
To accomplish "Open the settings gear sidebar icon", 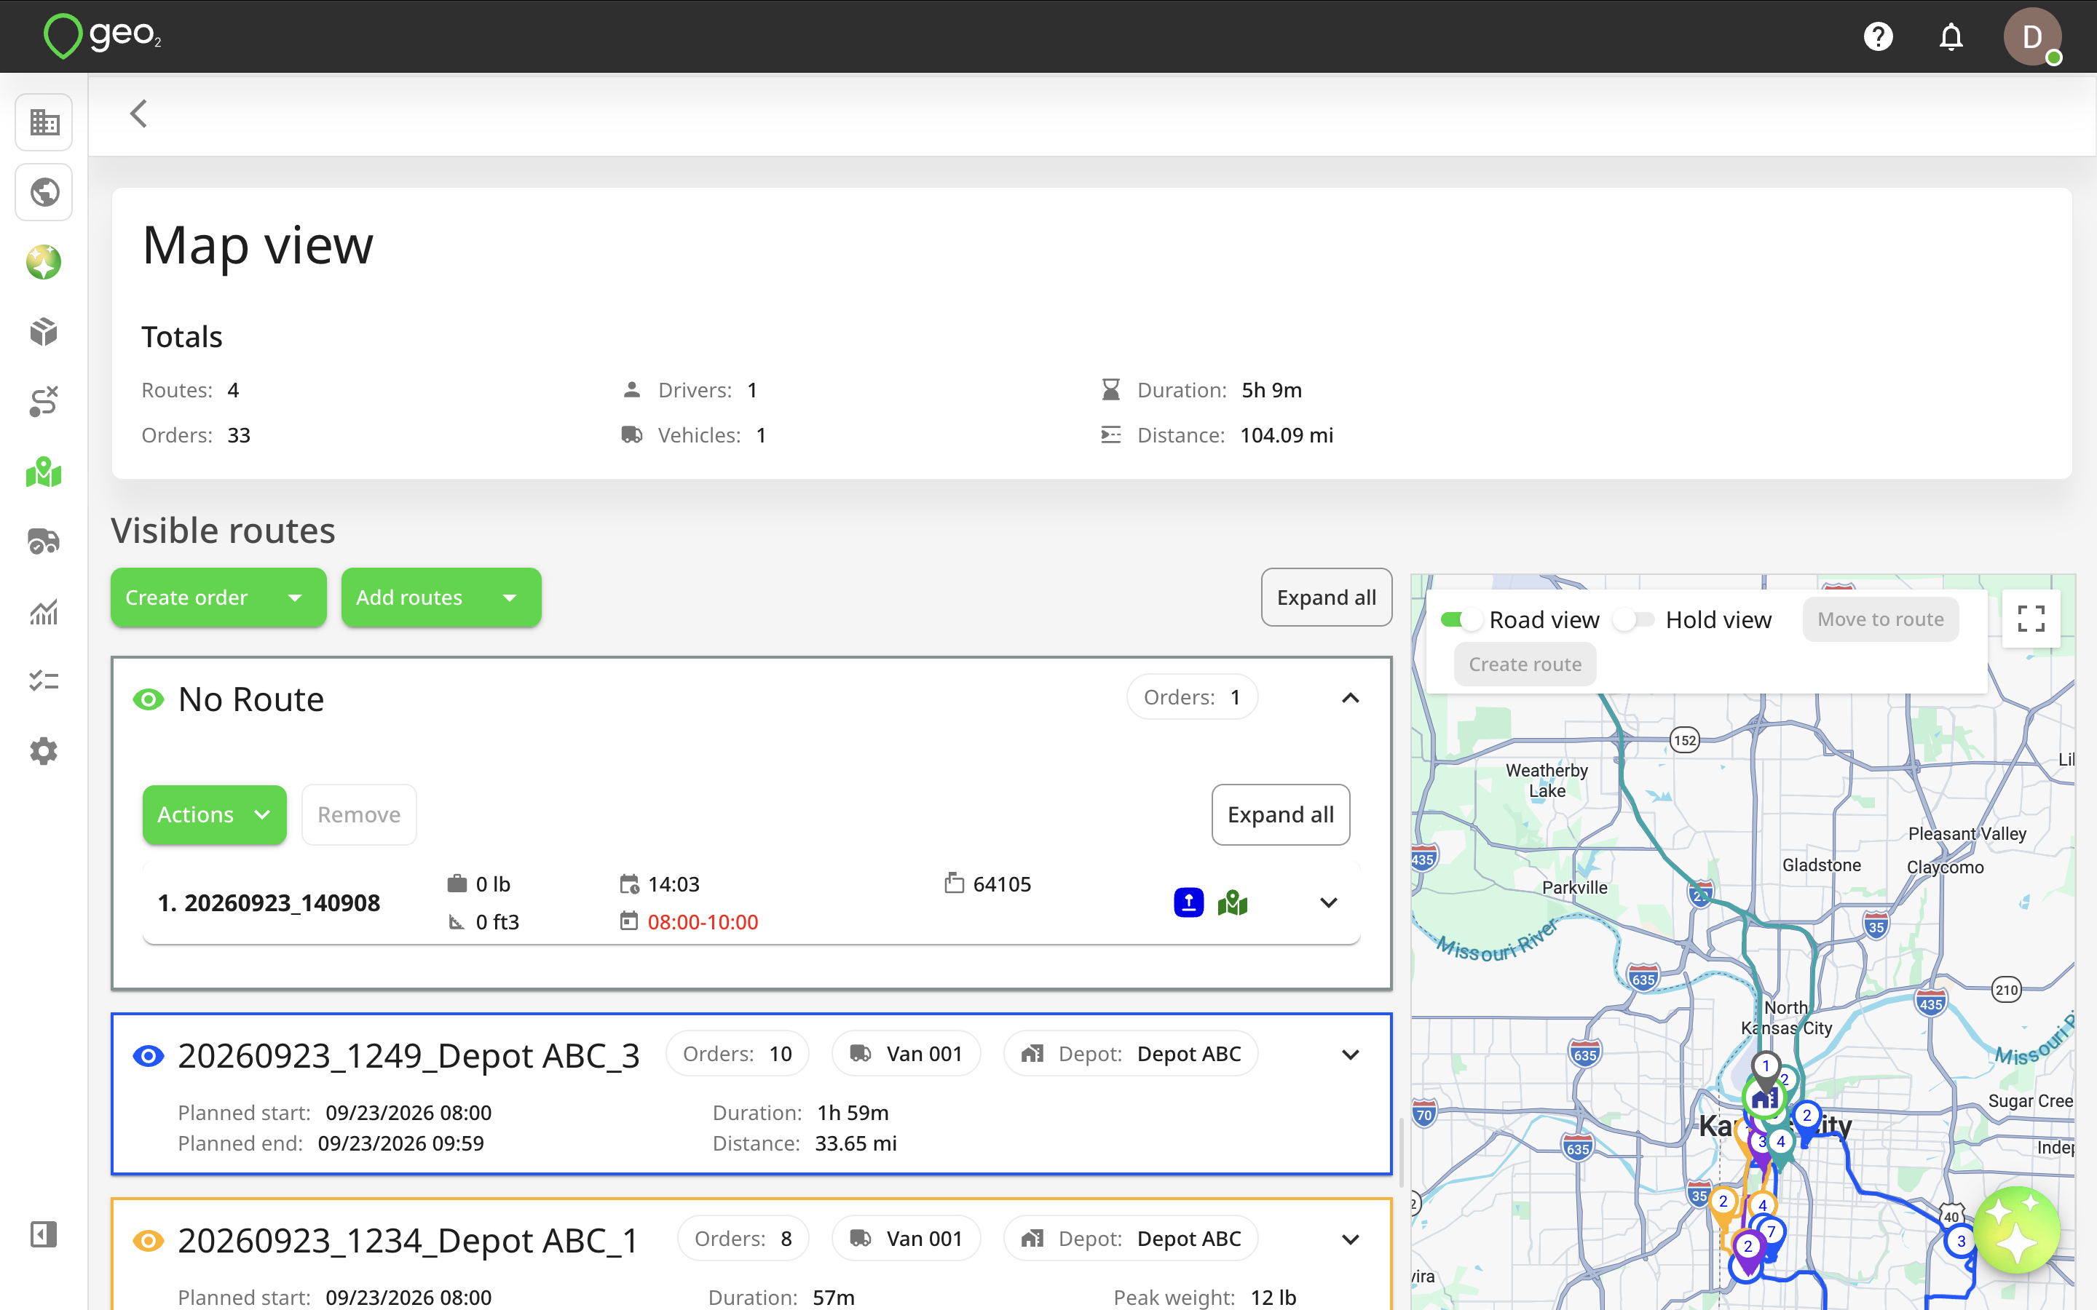I will [44, 751].
